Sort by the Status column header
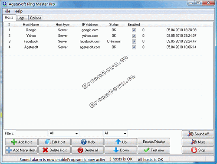Viewport: 217px width, 164px height. pos(114,25)
